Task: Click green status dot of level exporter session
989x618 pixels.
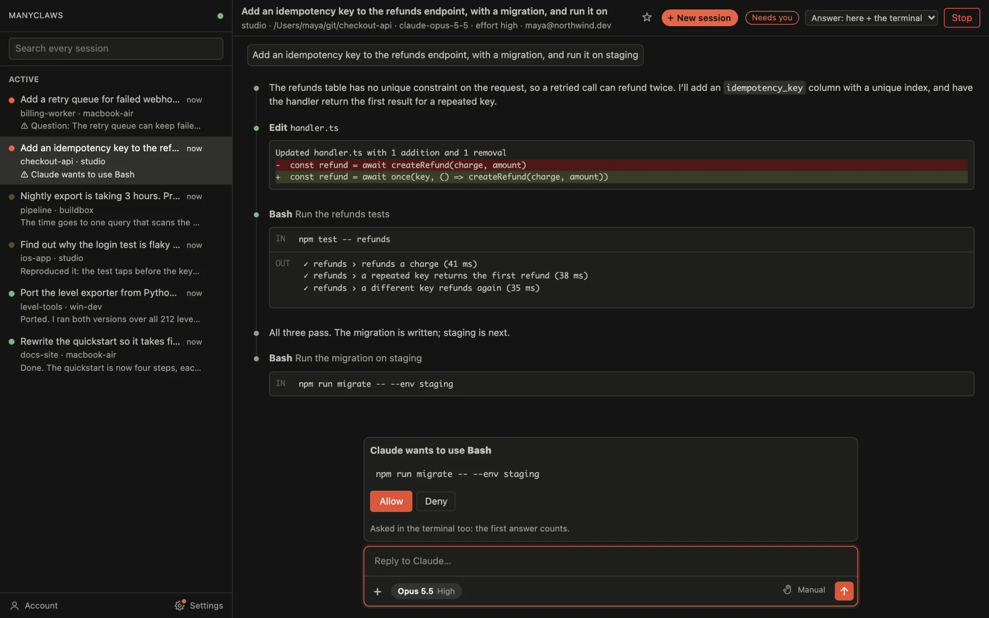Action: (11, 293)
